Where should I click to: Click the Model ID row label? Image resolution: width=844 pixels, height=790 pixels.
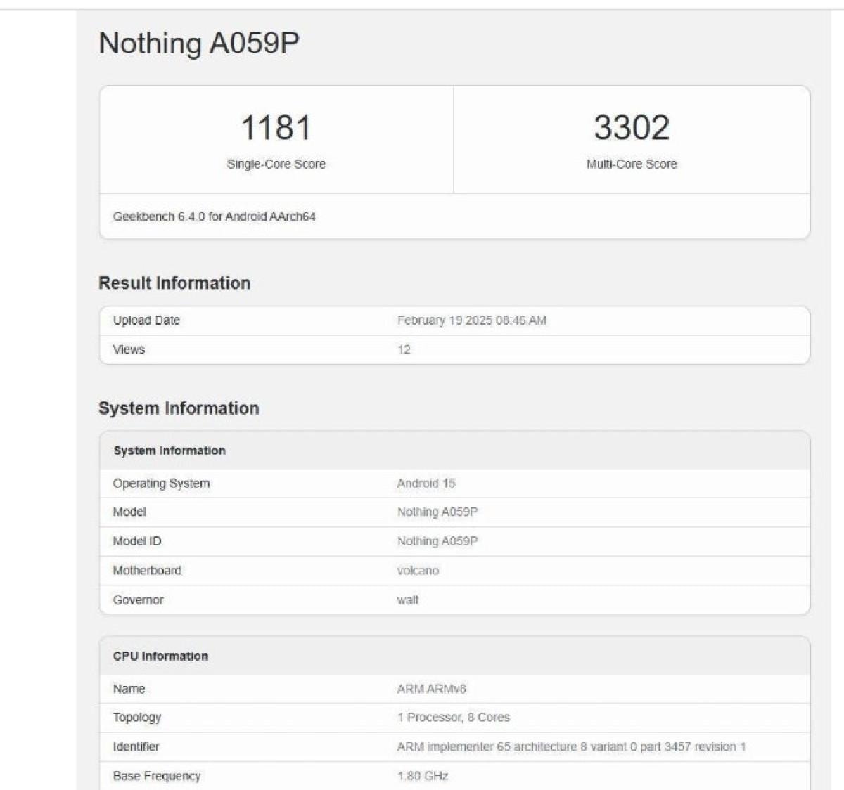click(137, 541)
